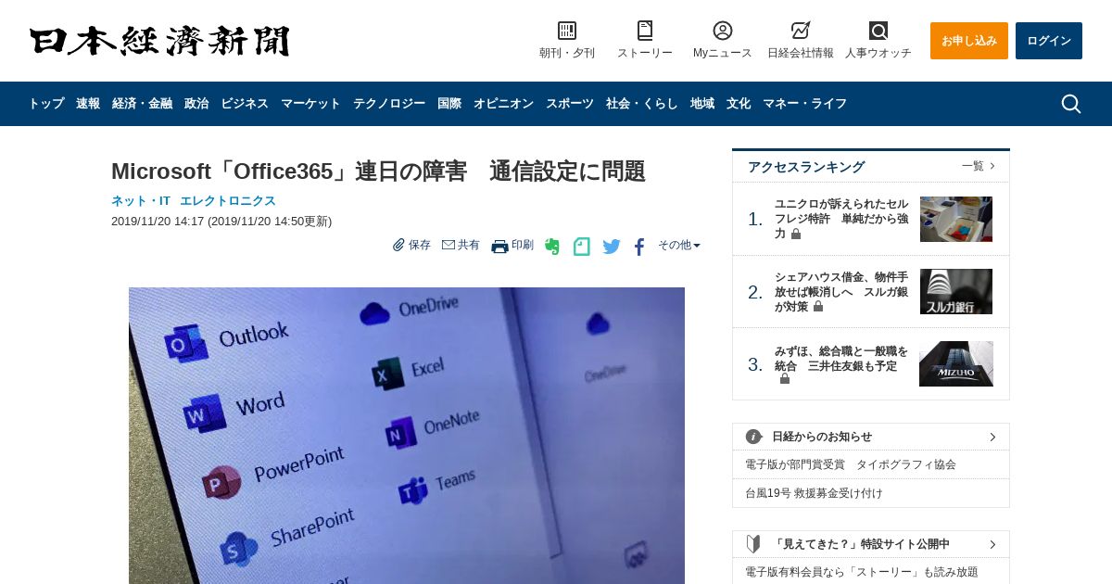Open the 日経会社情報 chart icon
This screenshot has width=1112, height=584.
tap(801, 31)
